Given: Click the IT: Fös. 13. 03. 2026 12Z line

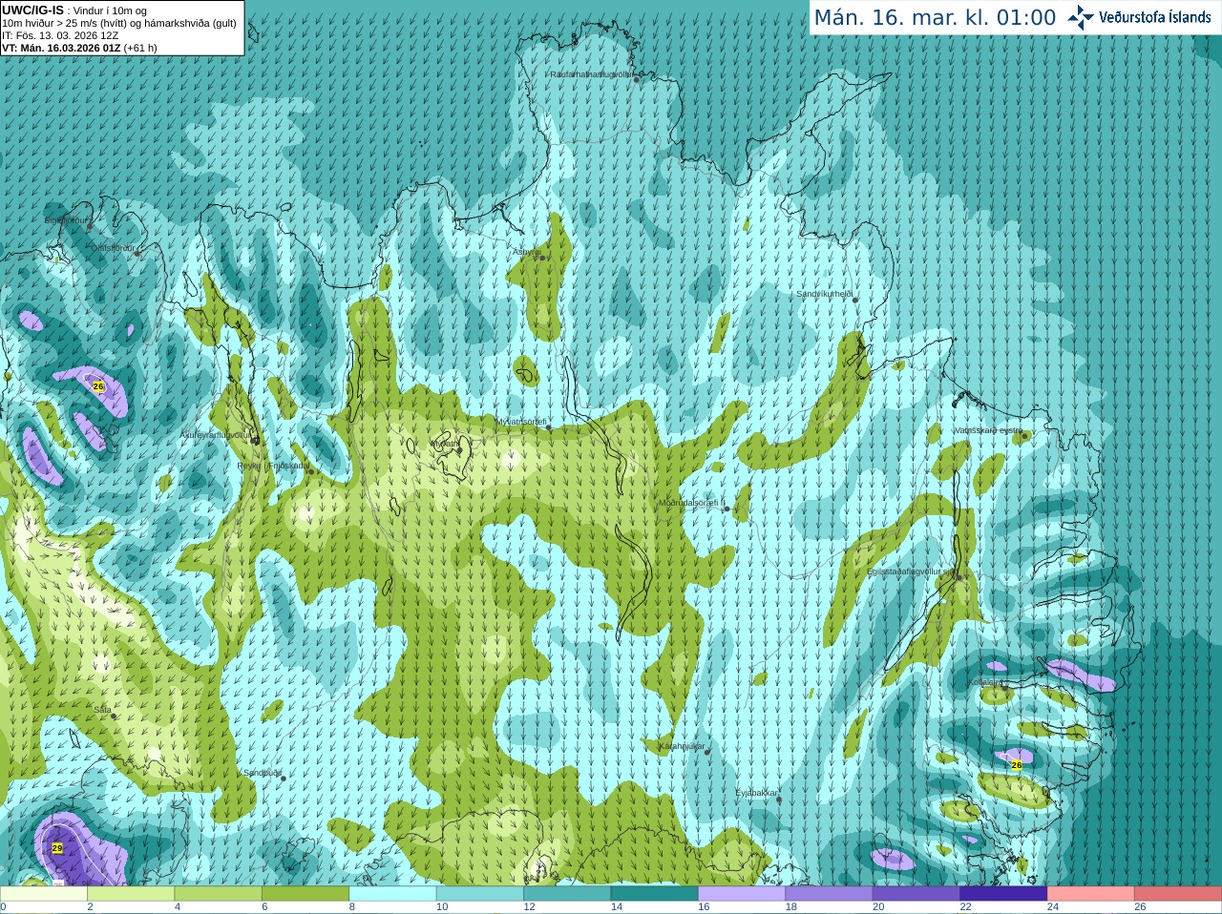Looking at the screenshot, I should click(60, 35).
